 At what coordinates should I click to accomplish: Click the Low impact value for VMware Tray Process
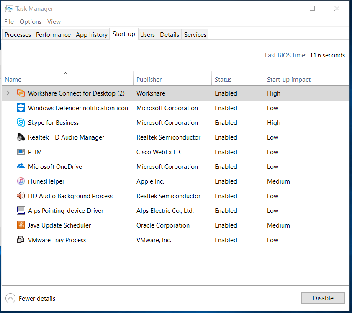click(x=272, y=240)
